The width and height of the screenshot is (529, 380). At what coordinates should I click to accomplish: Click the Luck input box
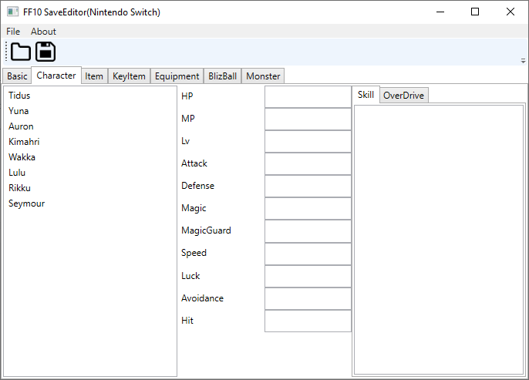pos(308,276)
